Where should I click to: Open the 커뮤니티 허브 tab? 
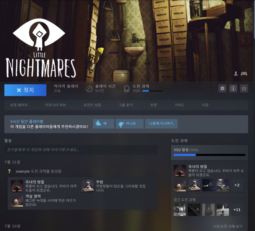point(56,105)
